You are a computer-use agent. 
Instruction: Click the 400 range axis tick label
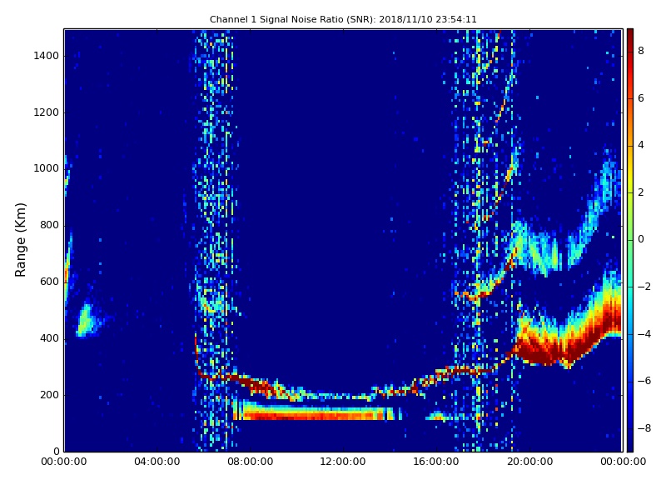[49, 338]
